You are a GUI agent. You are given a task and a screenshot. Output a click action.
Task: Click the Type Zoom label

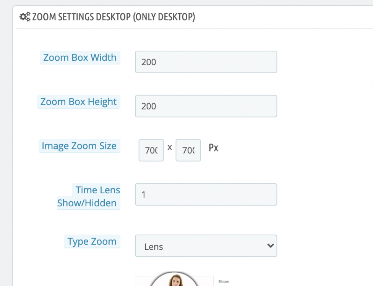click(92, 241)
